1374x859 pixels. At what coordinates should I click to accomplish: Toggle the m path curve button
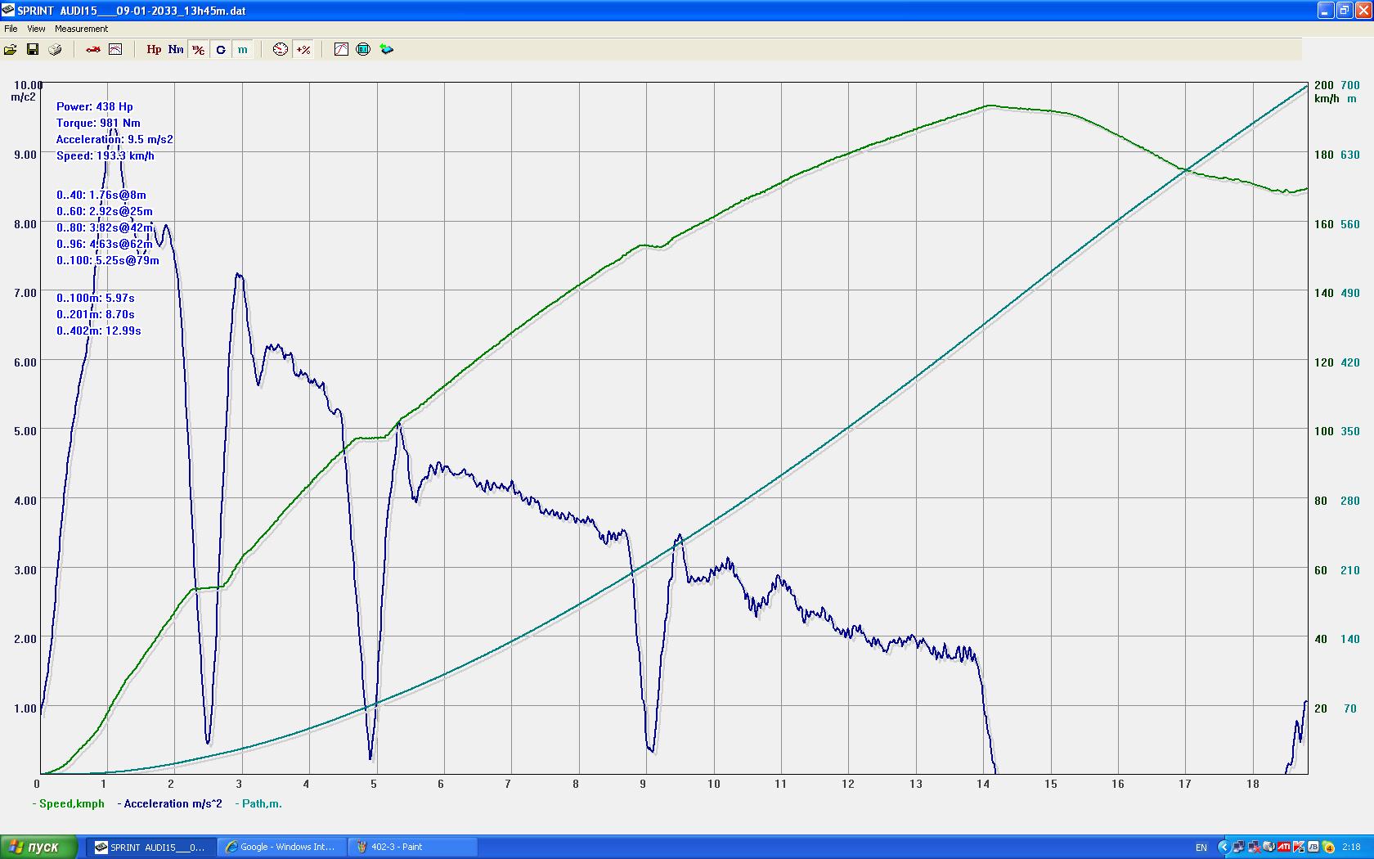(243, 50)
